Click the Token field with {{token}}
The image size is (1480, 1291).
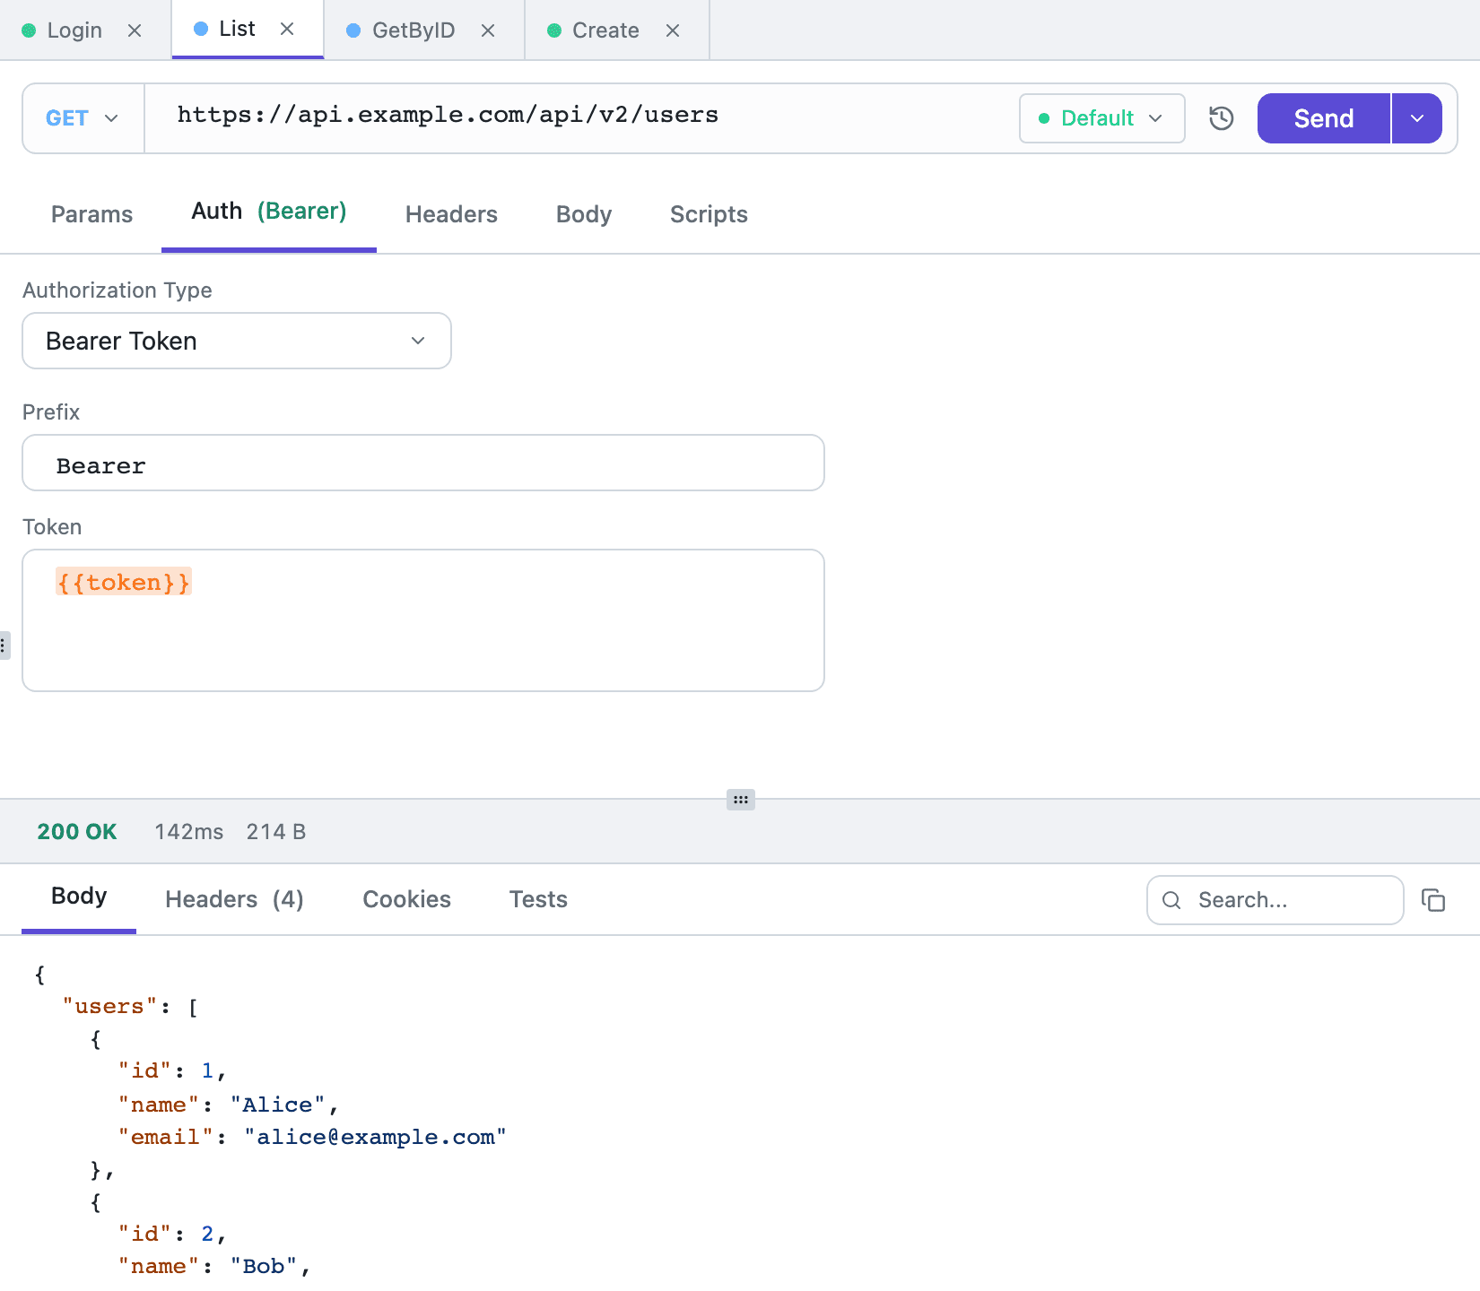click(x=423, y=620)
